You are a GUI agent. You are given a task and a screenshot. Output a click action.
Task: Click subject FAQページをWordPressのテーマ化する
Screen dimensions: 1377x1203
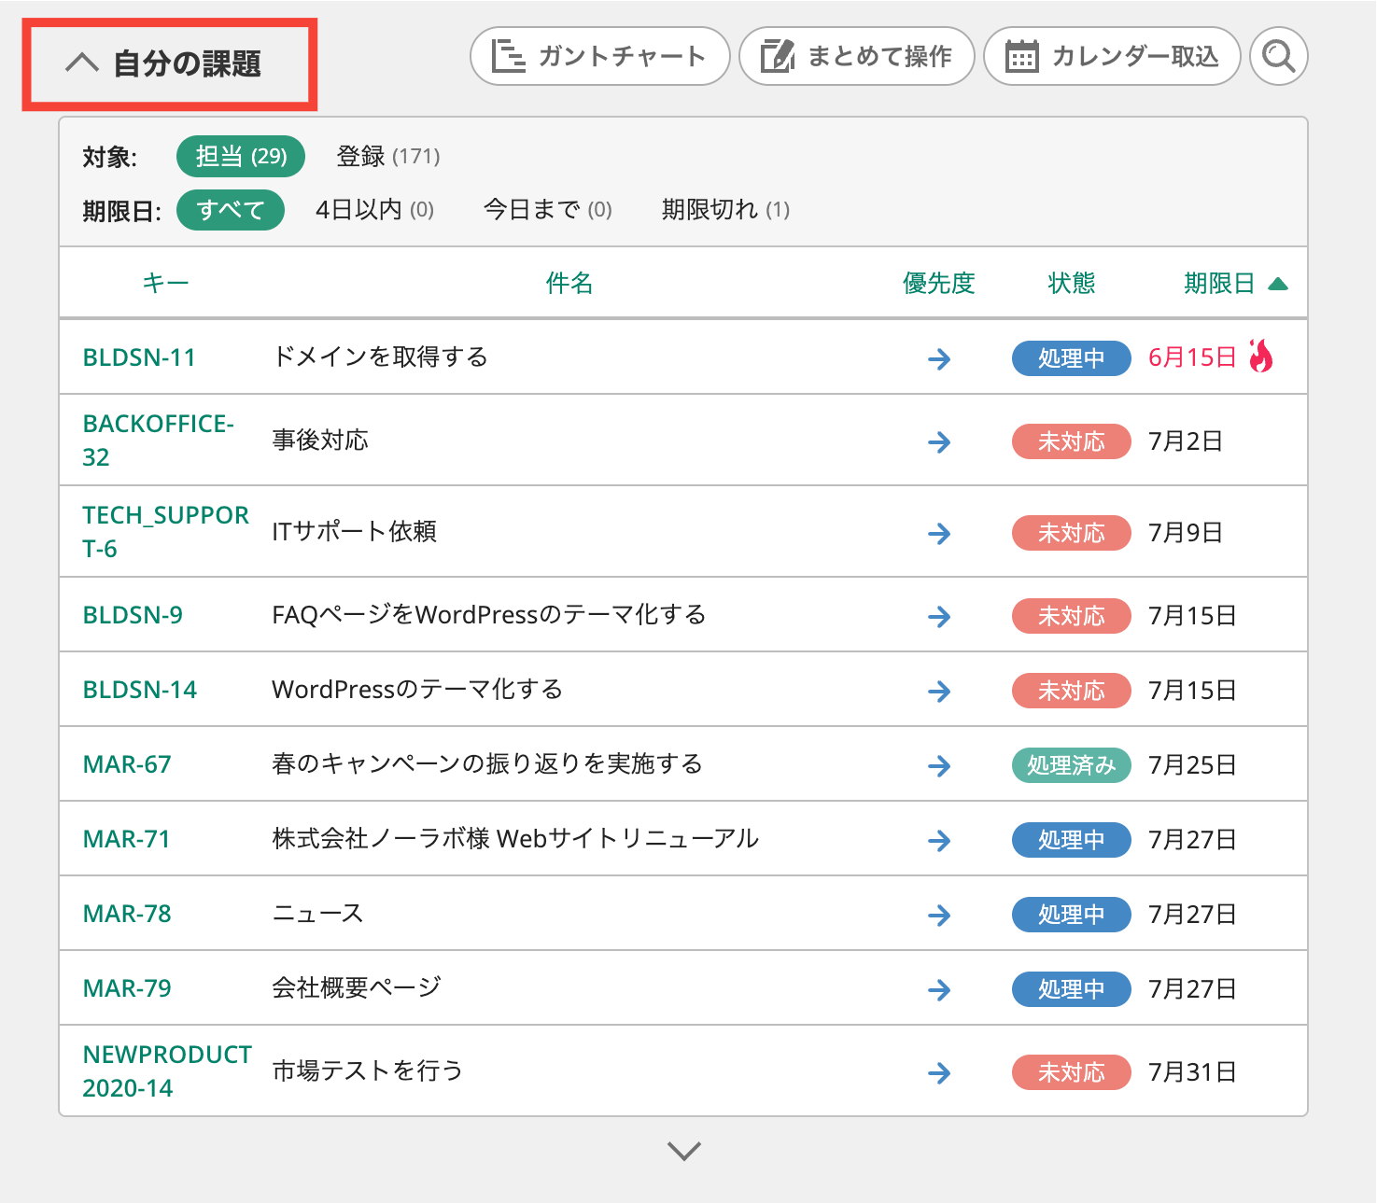(488, 615)
